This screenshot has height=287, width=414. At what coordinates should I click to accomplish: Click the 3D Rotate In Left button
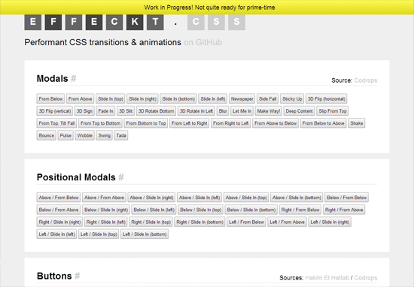pyautogui.click(x=196, y=111)
